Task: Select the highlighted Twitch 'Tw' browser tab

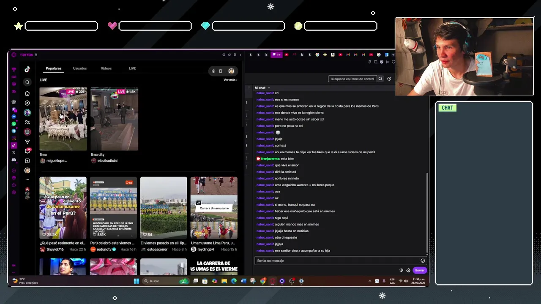Action: (x=276, y=54)
